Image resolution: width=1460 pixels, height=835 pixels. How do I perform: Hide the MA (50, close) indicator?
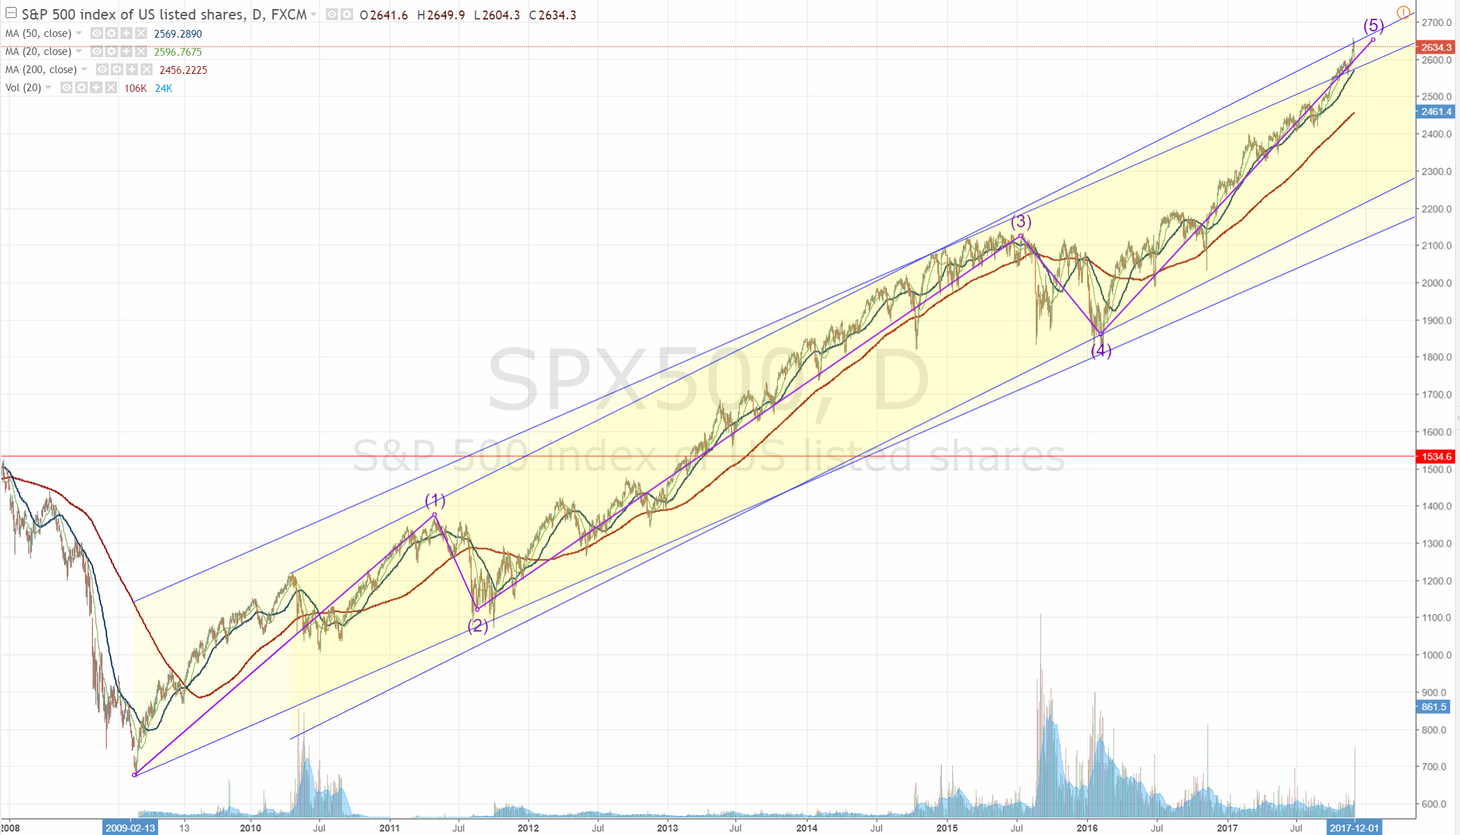97,33
